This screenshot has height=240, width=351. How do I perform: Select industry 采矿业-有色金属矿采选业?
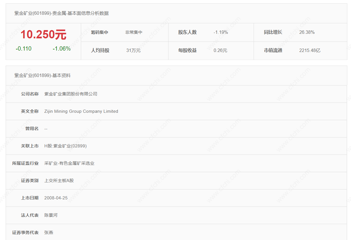click(69, 163)
